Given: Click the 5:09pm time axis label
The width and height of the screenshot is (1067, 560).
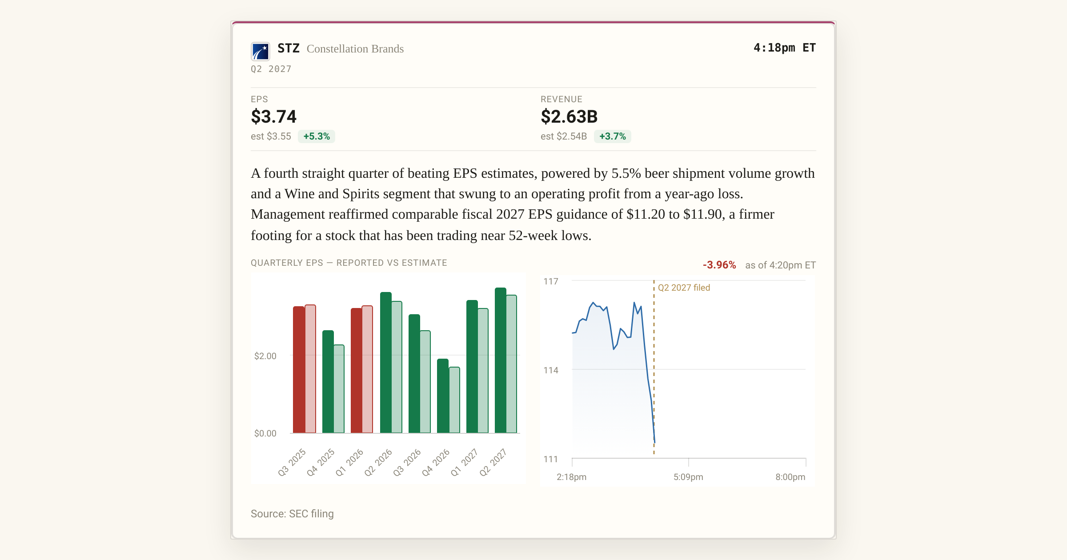Looking at the screenshot, I should click(688, 477).
